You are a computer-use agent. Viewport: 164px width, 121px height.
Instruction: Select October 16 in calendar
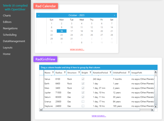pyautogui.click(x=61, y=31)
